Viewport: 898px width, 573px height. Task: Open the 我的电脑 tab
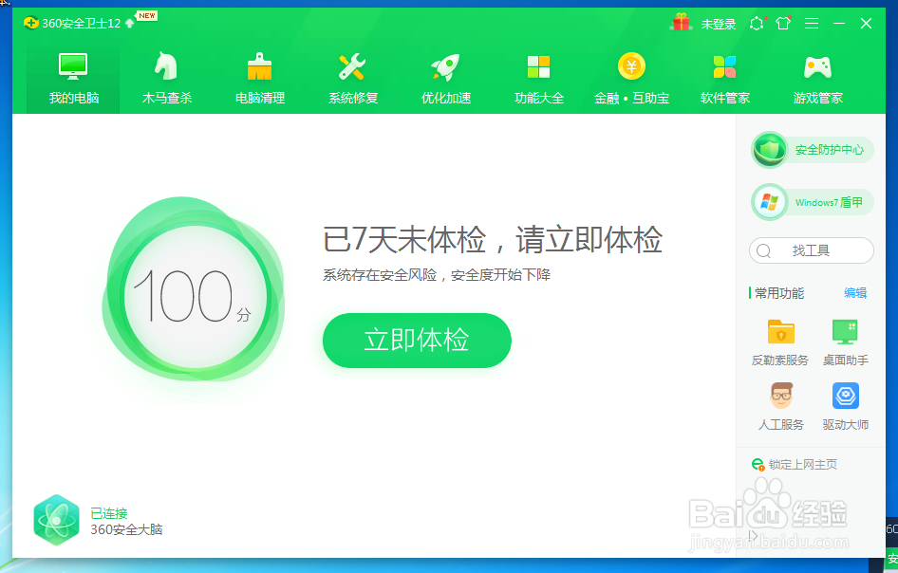[x=73, y=79]
